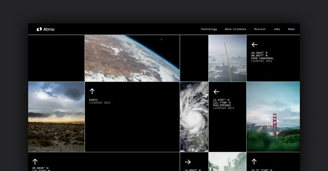Open the Technology nav item
The height and width of the screenshot is (171, 328).
[209, 29]
